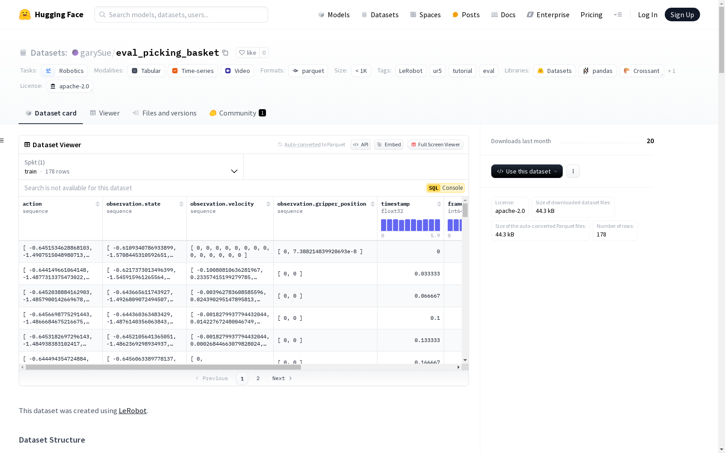Select the < 1K size tag

[x=361, y=71]
